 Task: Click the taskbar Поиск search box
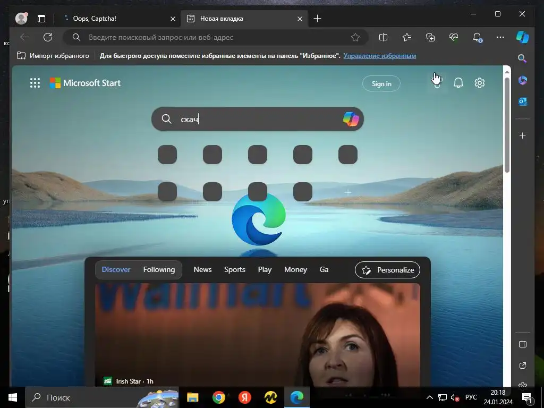point(102,397)
